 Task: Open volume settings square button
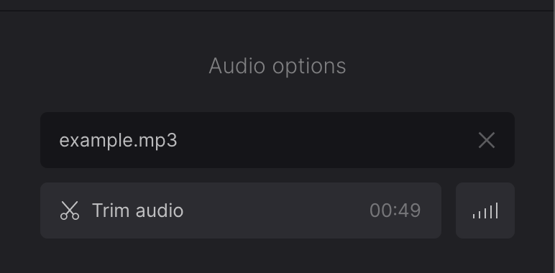pos(485,210)
